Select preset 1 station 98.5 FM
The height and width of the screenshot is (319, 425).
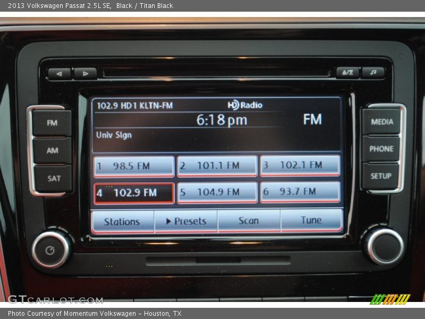pos(133,165)
